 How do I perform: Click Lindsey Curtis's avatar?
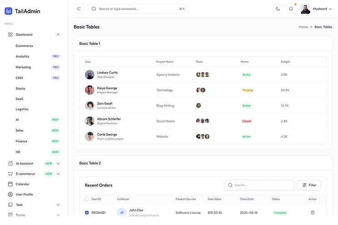(89, 74)
